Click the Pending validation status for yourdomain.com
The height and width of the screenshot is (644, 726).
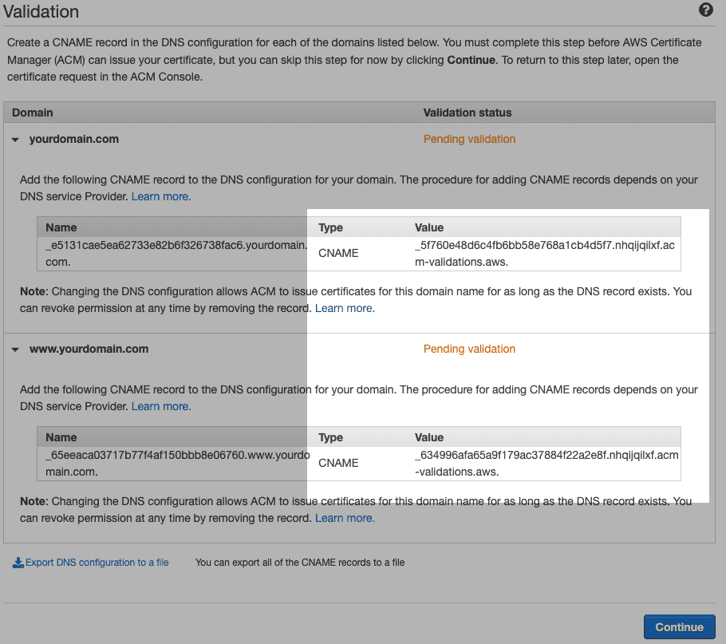click(x=469, y=138)
